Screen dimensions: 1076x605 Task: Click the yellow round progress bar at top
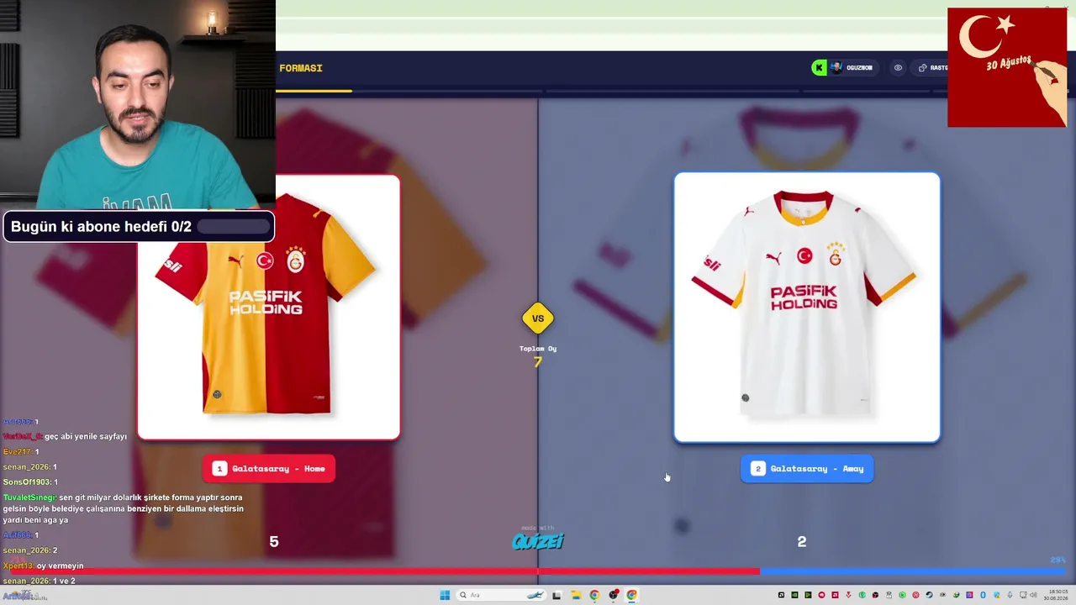click(x=314, y=90)
